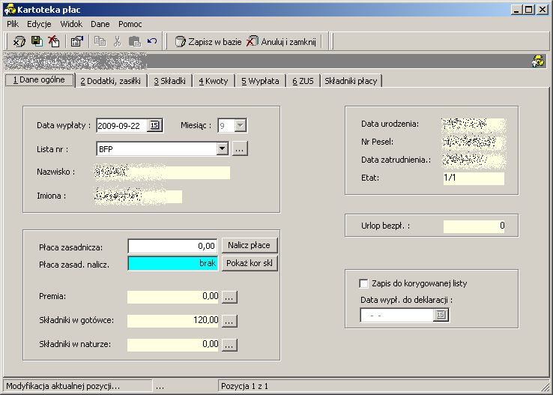The width and height of the screenshot is (553, 395).
Task: Toggle Zapis do korygowanej listy checkbox
Action: [x=363, y=283]
